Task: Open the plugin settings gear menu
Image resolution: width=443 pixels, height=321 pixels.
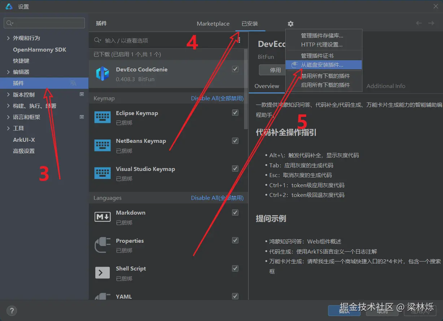Action: tap(291, 23)
